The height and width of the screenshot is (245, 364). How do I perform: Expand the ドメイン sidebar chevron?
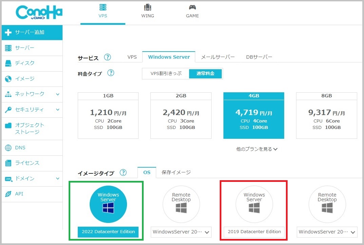pyautogui.click(x=58, y=178)
